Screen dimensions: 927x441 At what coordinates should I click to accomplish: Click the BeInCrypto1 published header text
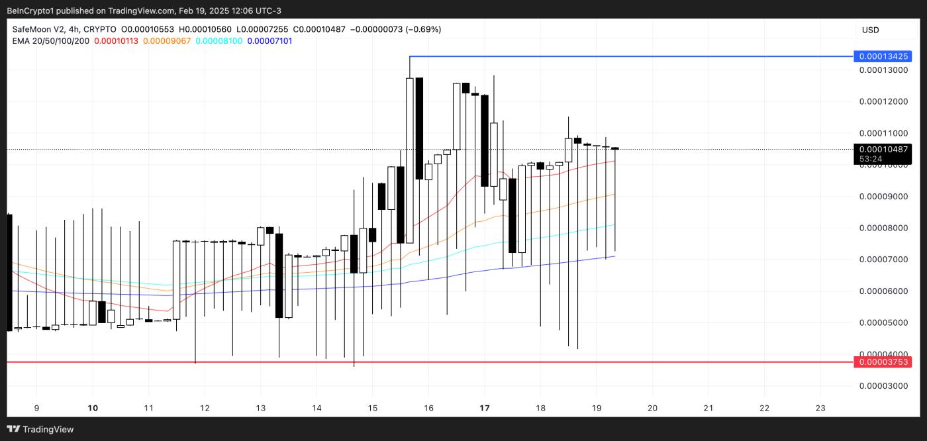(145, 11)
